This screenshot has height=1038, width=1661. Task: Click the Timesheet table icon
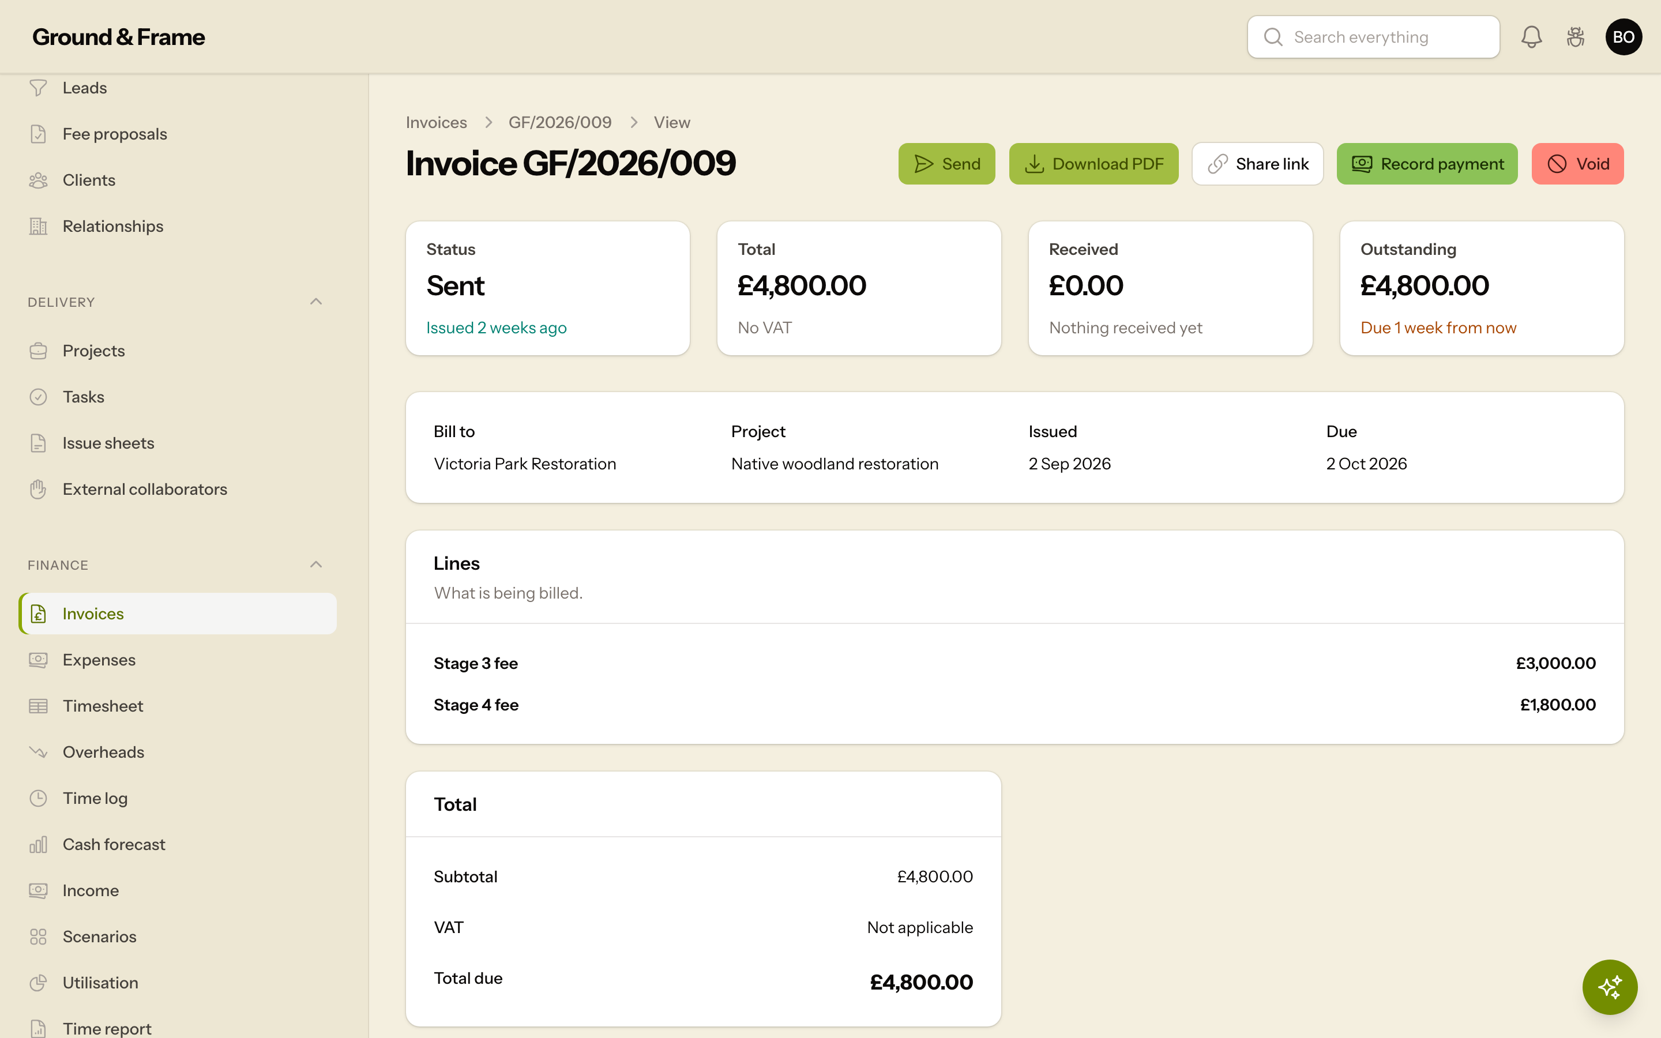pos(39,706)
